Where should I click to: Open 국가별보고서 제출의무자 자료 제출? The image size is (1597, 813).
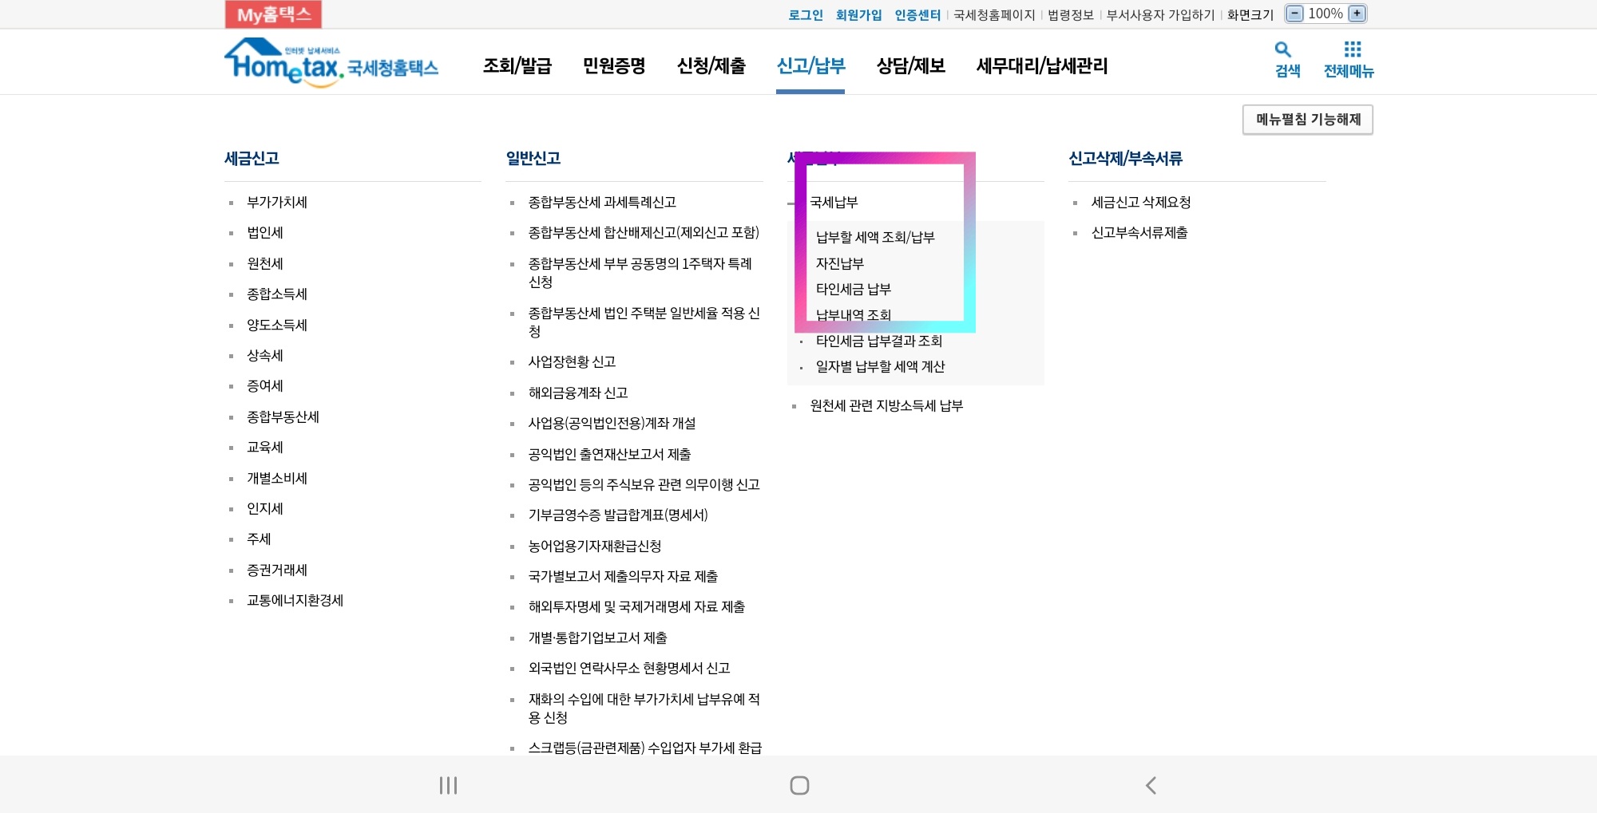[623, 576]
